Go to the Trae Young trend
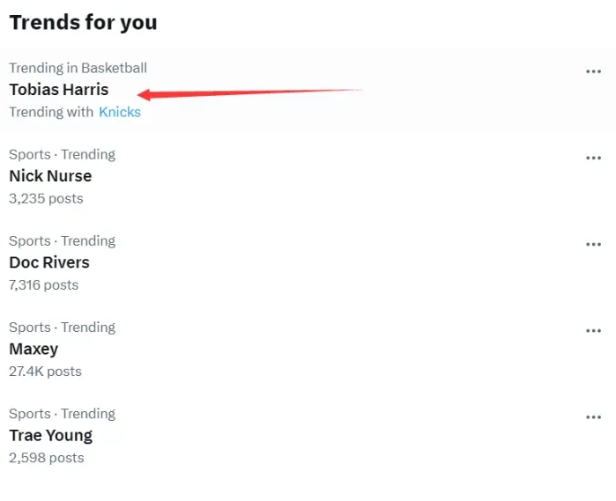The width and height of the screenshot is (616, 501). pyautogui.click(x=50, y=435)
